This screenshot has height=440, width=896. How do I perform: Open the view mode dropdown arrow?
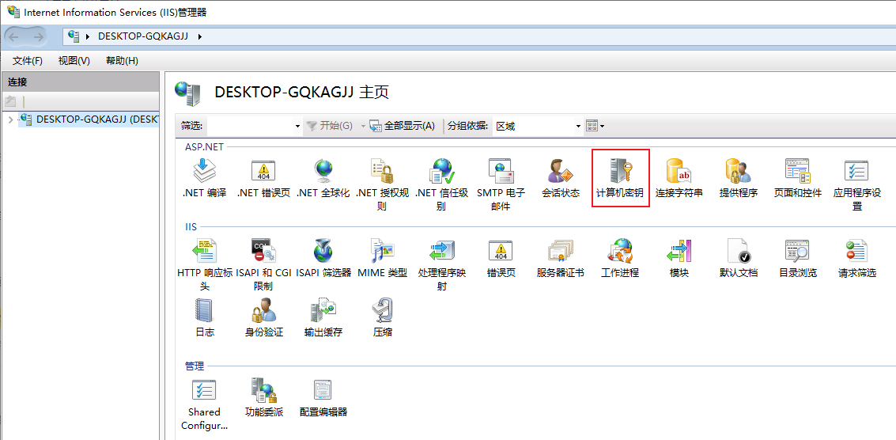(602, 126)
